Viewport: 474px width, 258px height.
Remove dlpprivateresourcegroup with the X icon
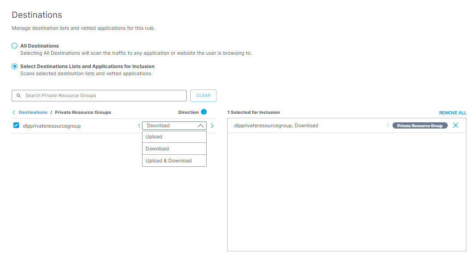(456, 125)
